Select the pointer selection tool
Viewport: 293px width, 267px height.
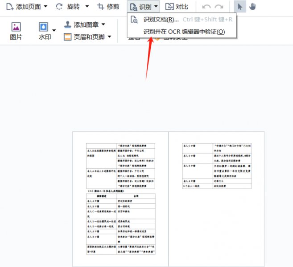tap(240, 7)
